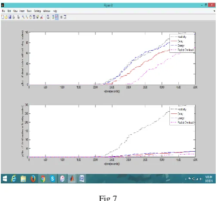Activate the Zoom Out tool
Image resolution: width=217 pixels, height=201 pixels.
[x=27, y=17]
